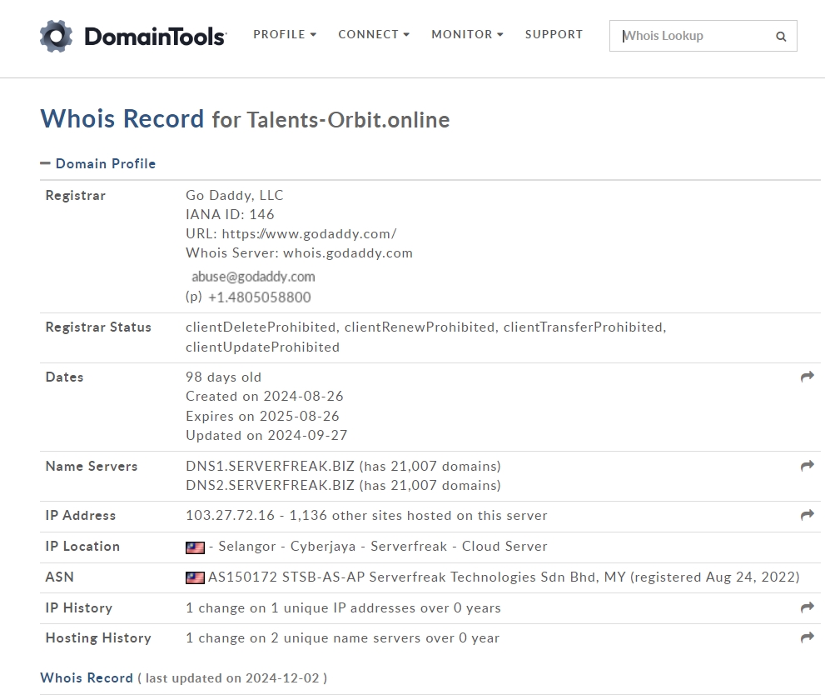Click the IP History row label

(x=79, y=608)
